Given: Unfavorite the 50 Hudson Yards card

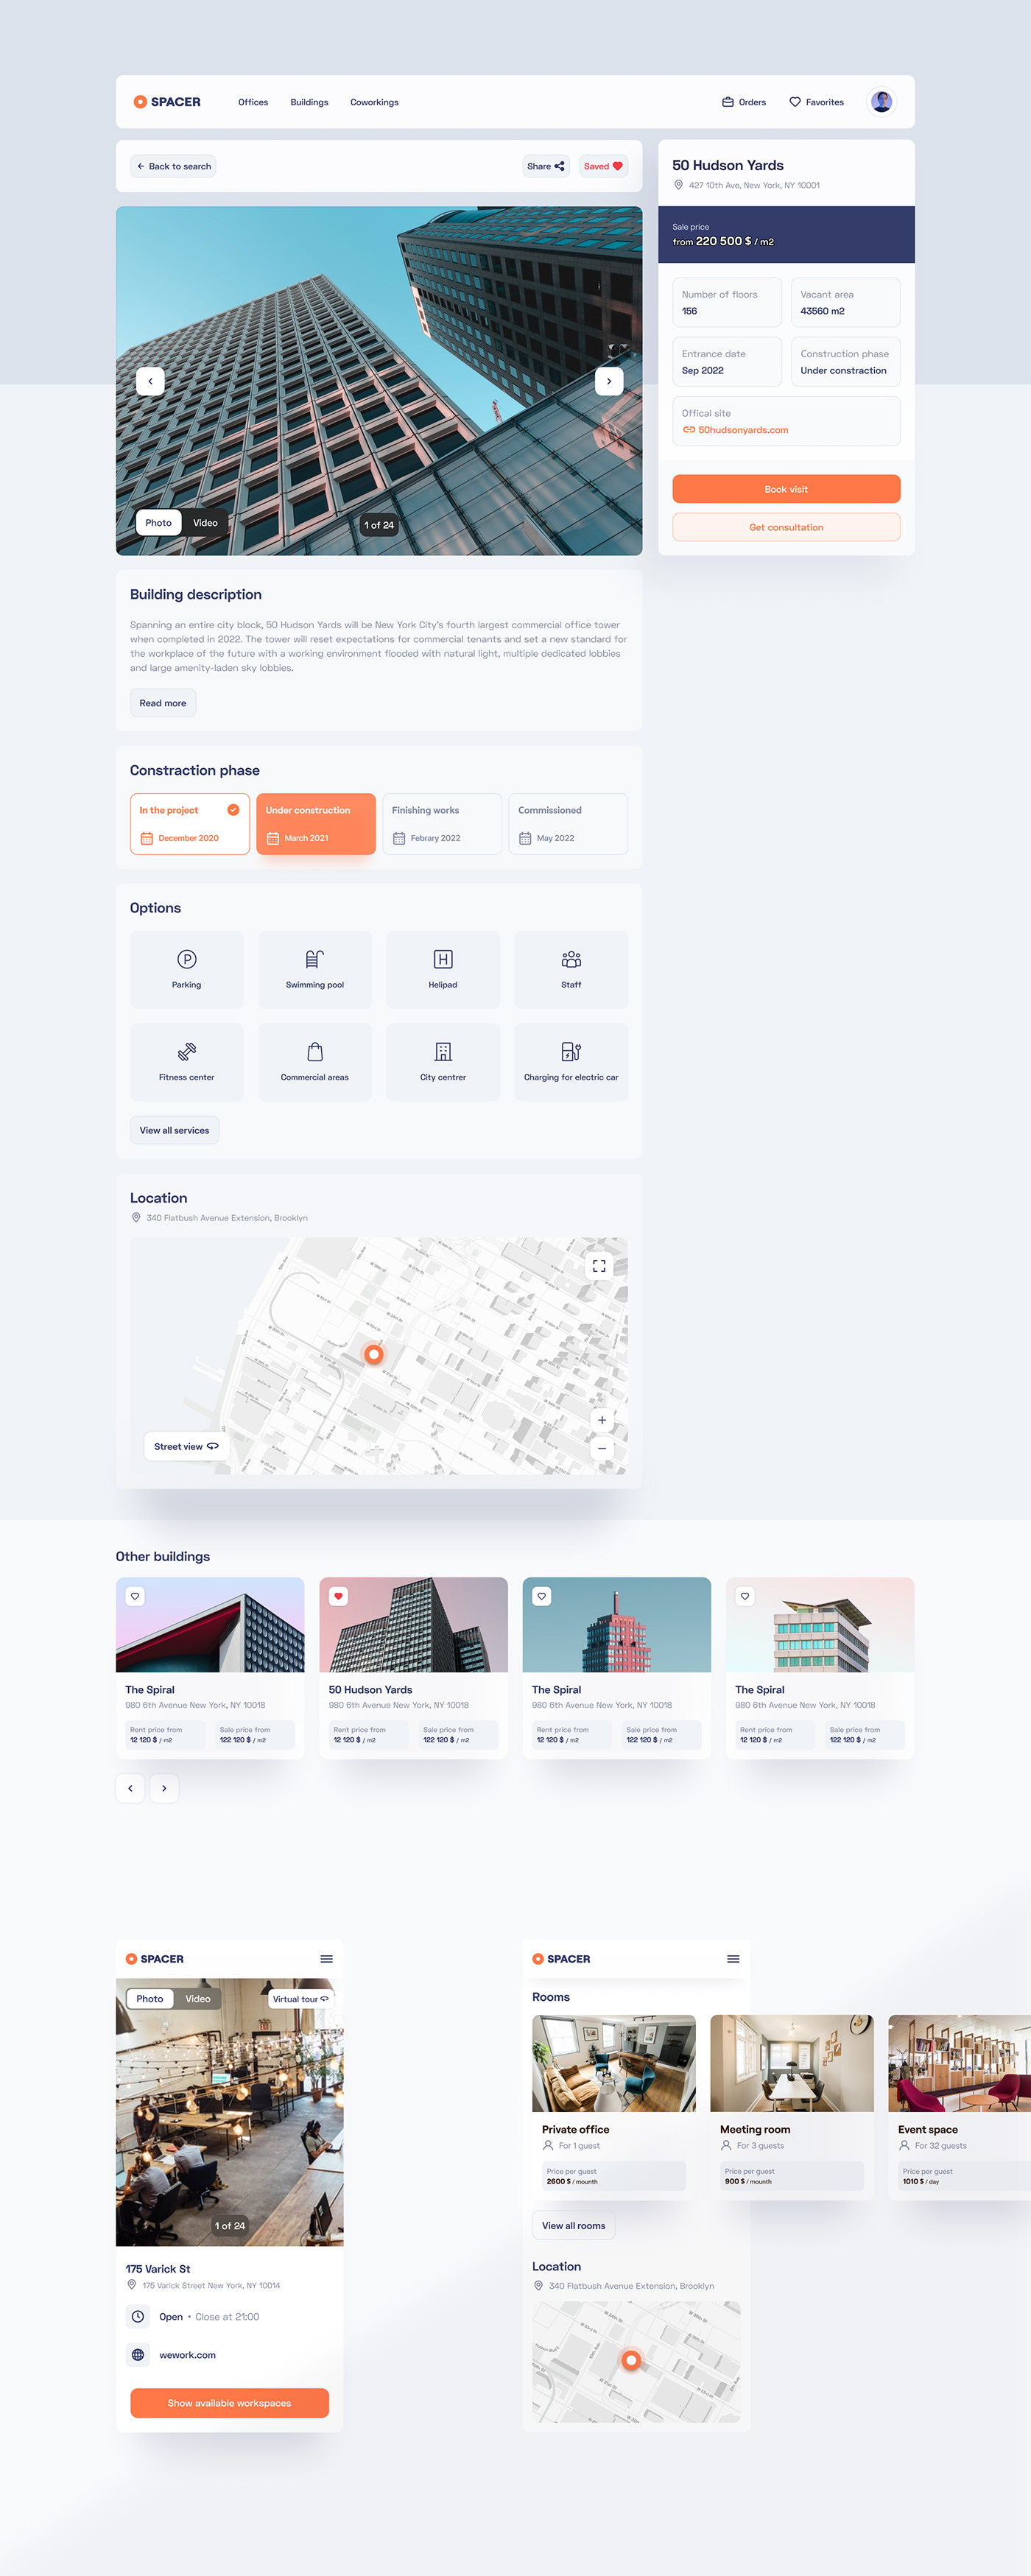Looking at the screenshot, I should point(339,1596).
